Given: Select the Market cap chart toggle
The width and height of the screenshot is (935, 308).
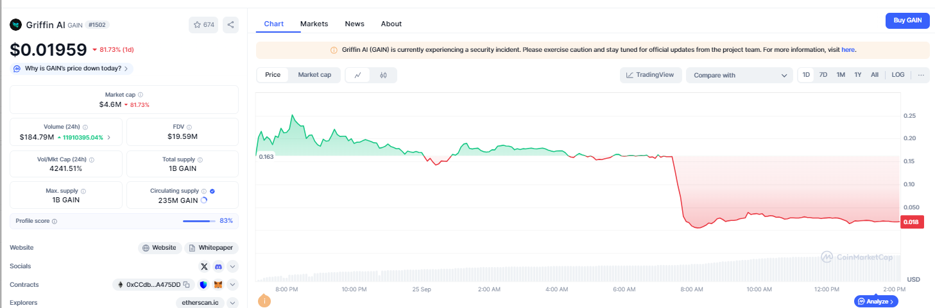Looking at the screenshot, I should [314, 75].
